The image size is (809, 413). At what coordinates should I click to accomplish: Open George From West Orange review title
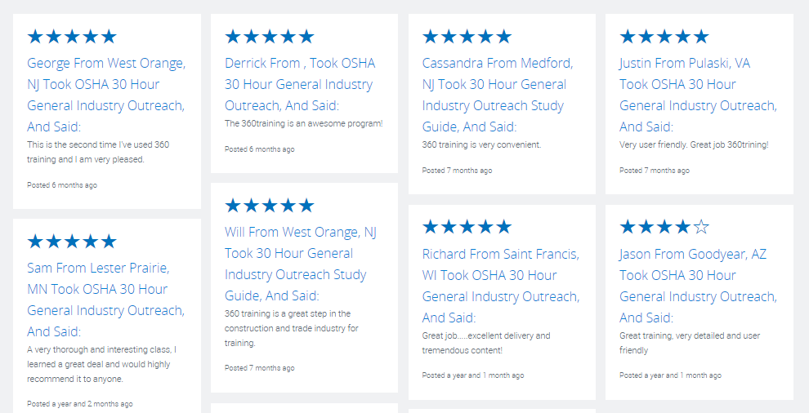coord(106,95)
